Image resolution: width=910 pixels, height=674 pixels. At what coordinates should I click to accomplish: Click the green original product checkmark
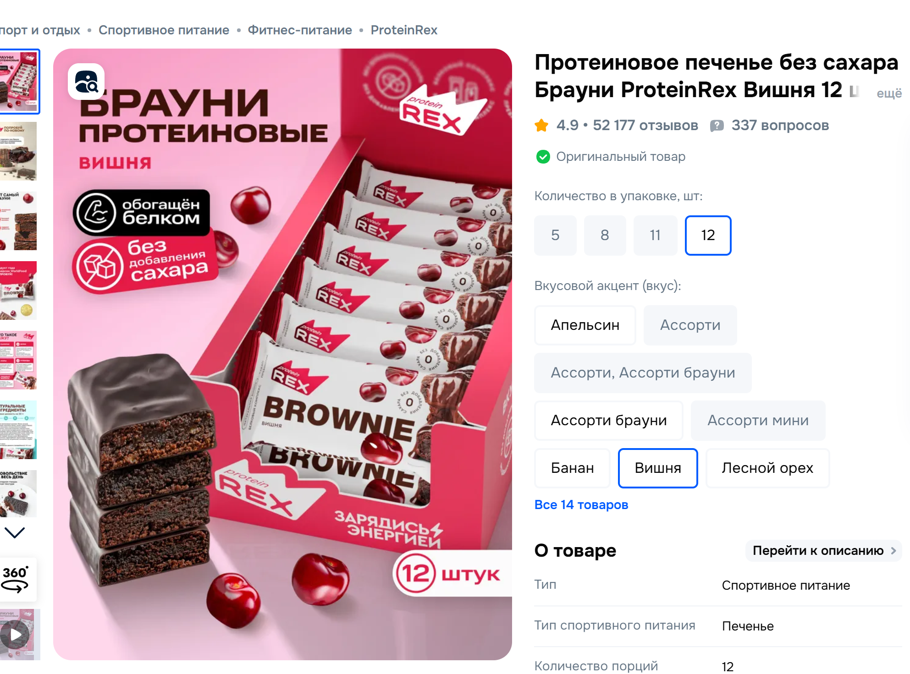[543, 157]
